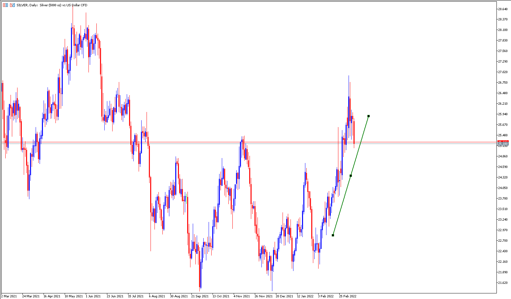
Task: Click '10 May 2021' on the time axis
Action: point(74,296)
